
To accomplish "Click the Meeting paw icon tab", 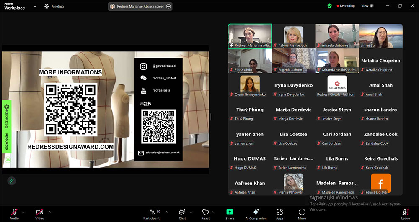I will click(54, 6).
